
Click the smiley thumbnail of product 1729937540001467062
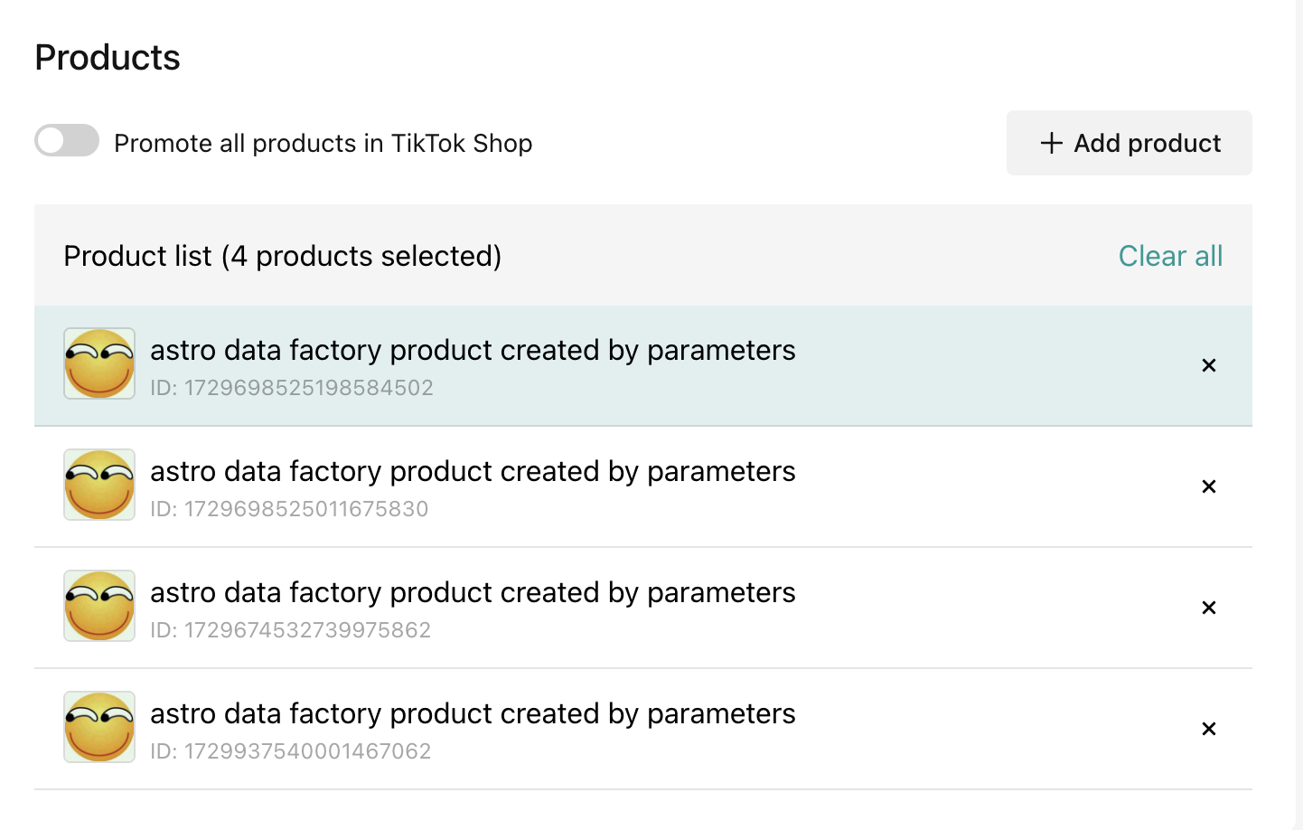(99, 727)
